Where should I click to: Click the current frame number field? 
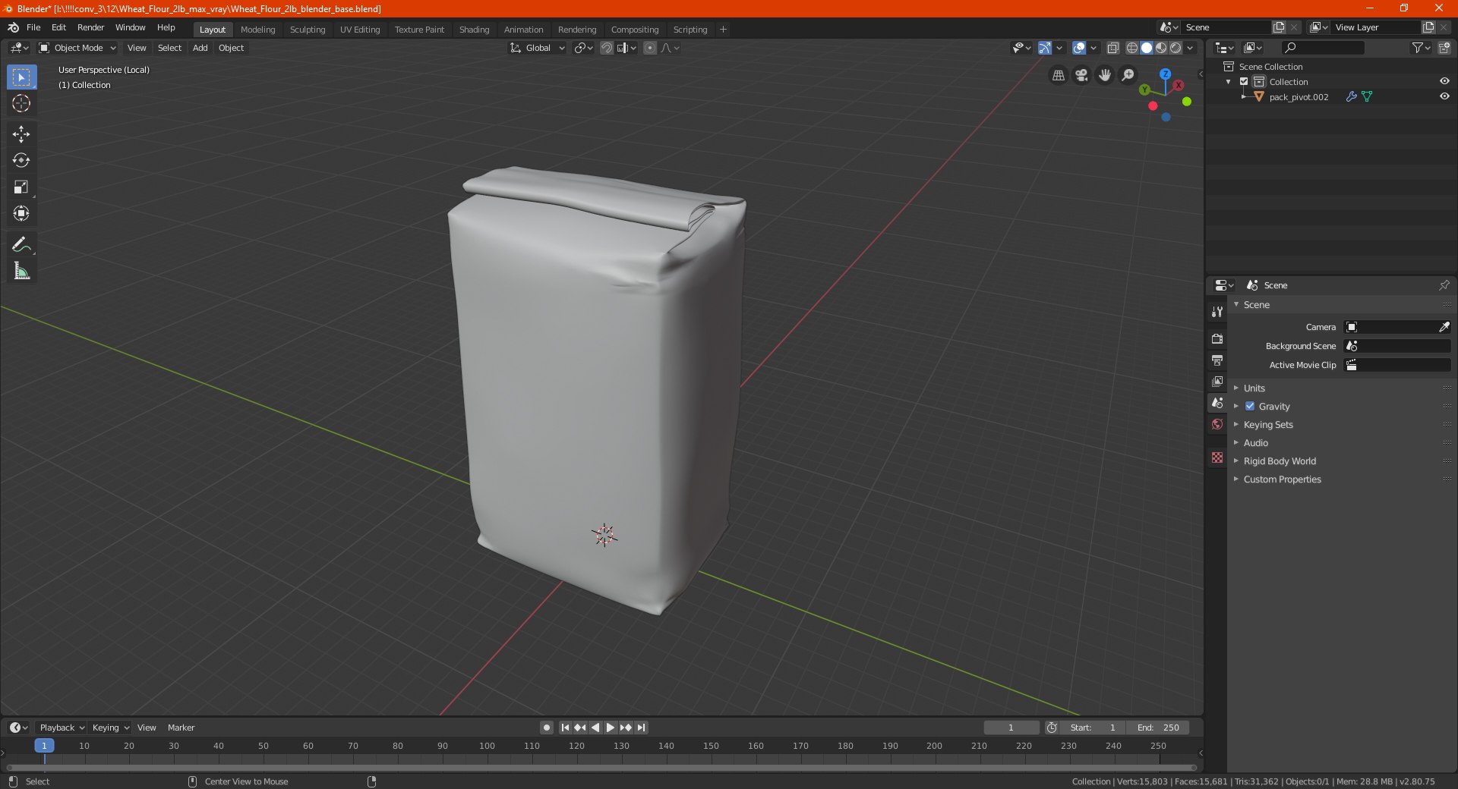(x=1011, y=728)
